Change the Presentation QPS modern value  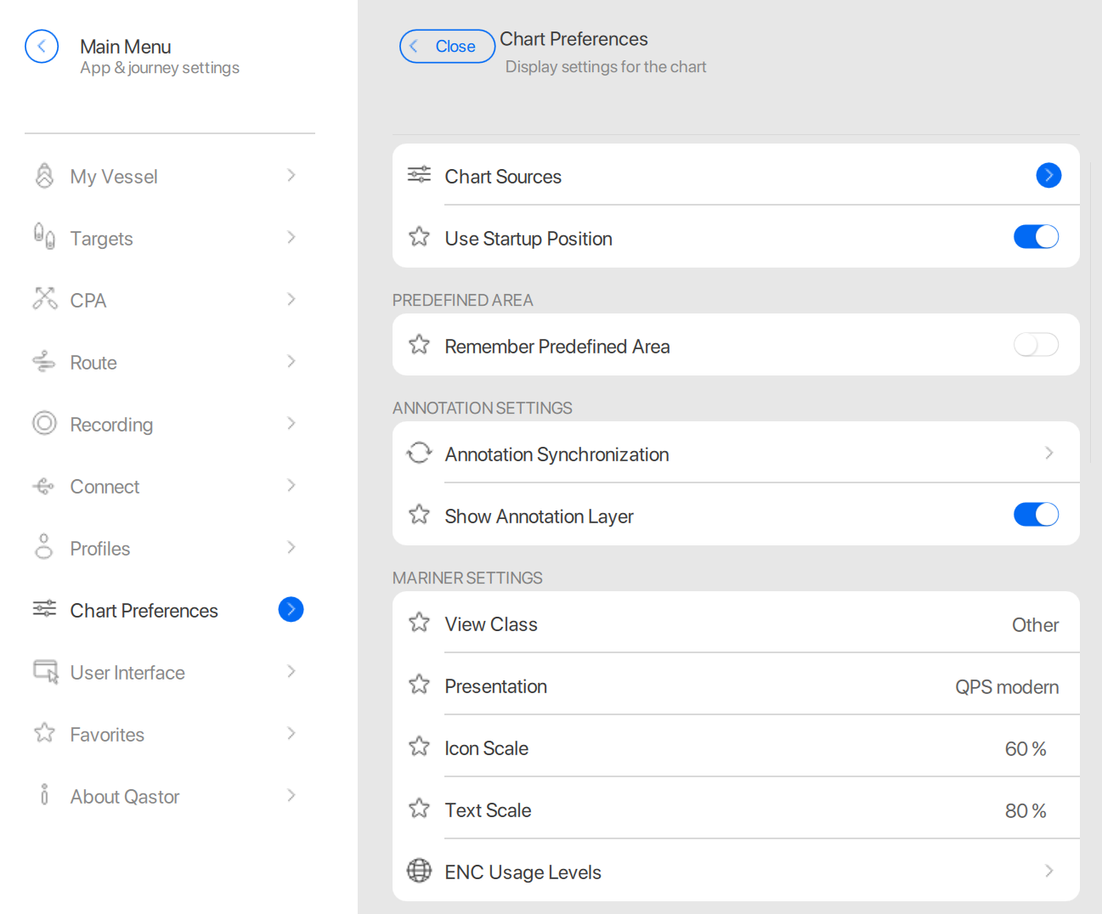pyautogui.click(x=1006, y=687)
